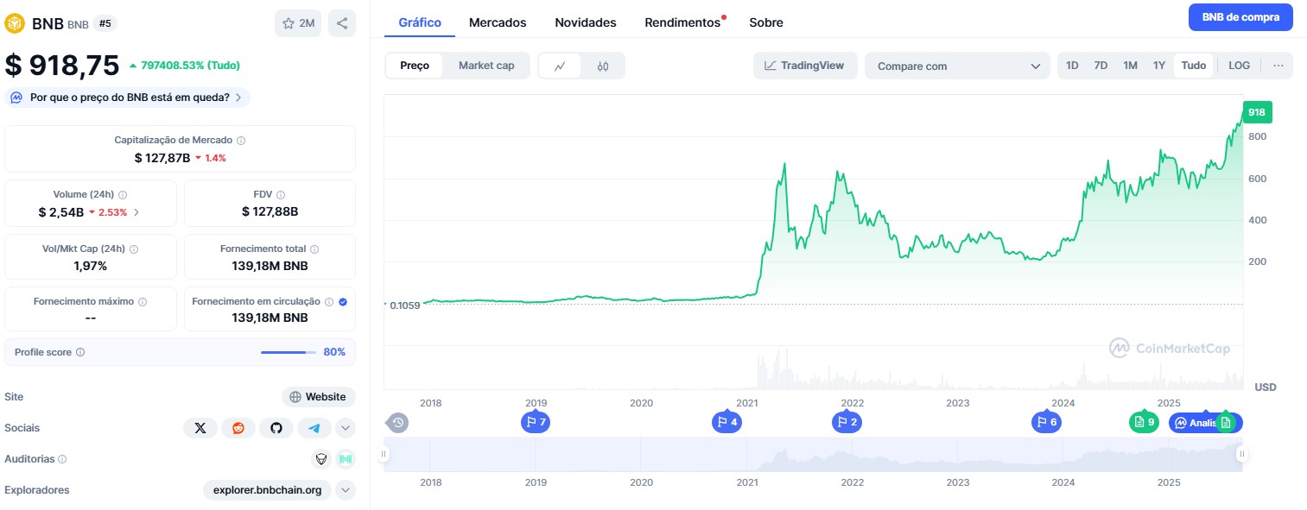The image size is (1307, 510).
Task: Click the Profile score progress bar
Action: [289, 352]
